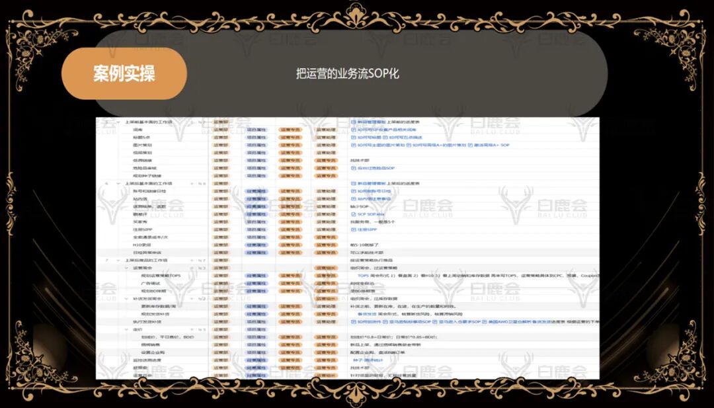Open the SCP SOP.xlsx attachment icon
Screen dimensions: 714x408
pyautogui.click(x=353, y=214)
